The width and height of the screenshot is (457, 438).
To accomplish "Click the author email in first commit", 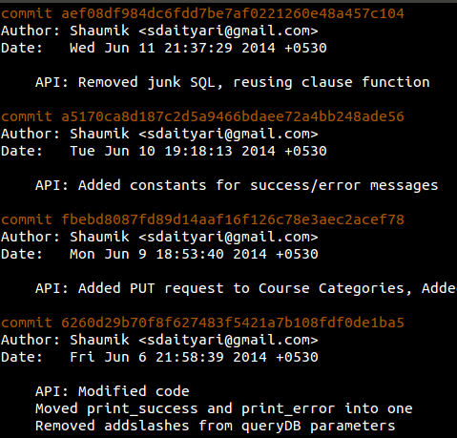I will click(x=228, y=31).
